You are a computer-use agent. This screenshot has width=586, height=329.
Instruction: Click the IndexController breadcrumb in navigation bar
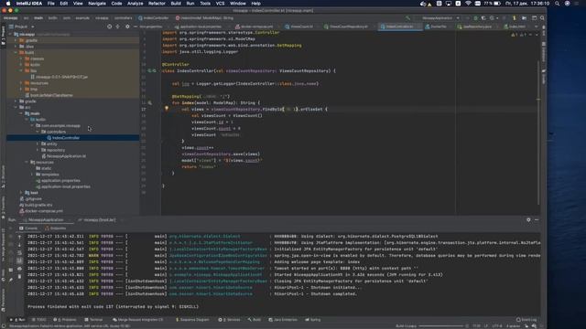(x=154, y=18)
